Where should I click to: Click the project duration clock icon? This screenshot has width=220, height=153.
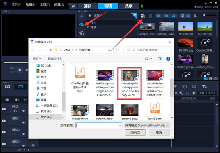pyautogui.click(x=194, y=93)
